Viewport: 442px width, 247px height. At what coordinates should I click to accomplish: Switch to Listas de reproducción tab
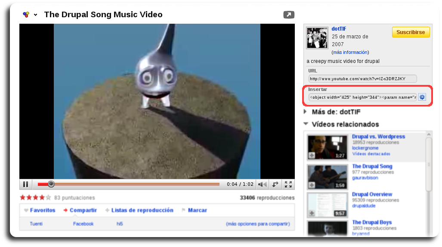click(x=142, y=210)
